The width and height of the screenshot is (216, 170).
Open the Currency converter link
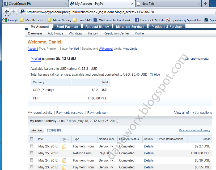[x=197, y=59]
